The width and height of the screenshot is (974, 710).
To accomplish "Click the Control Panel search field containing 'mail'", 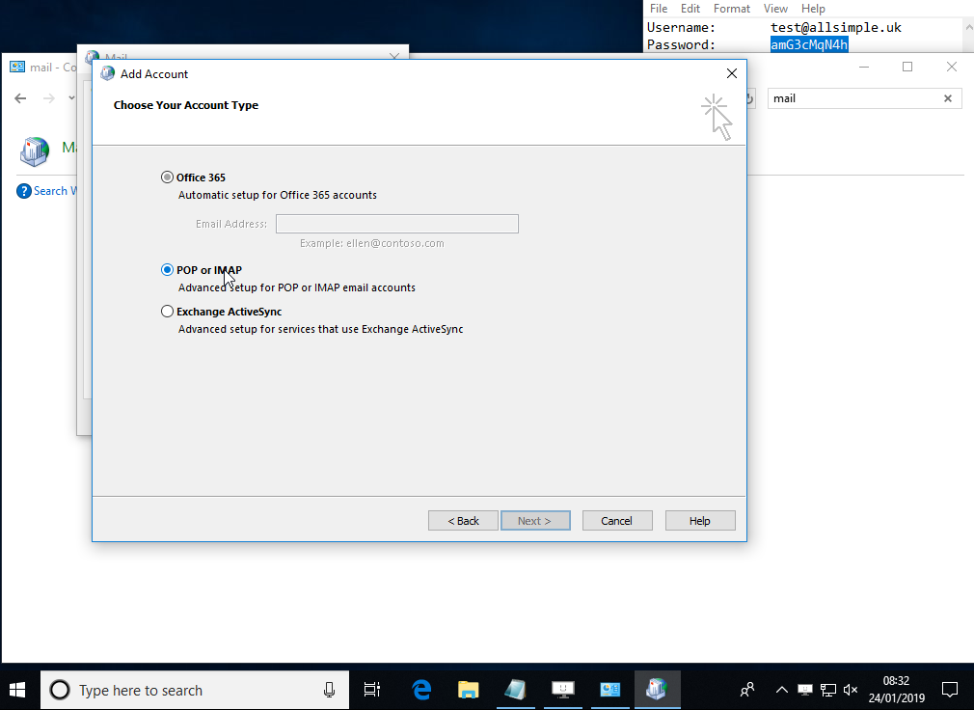I will pyautogui.click(x=849, y=98).
